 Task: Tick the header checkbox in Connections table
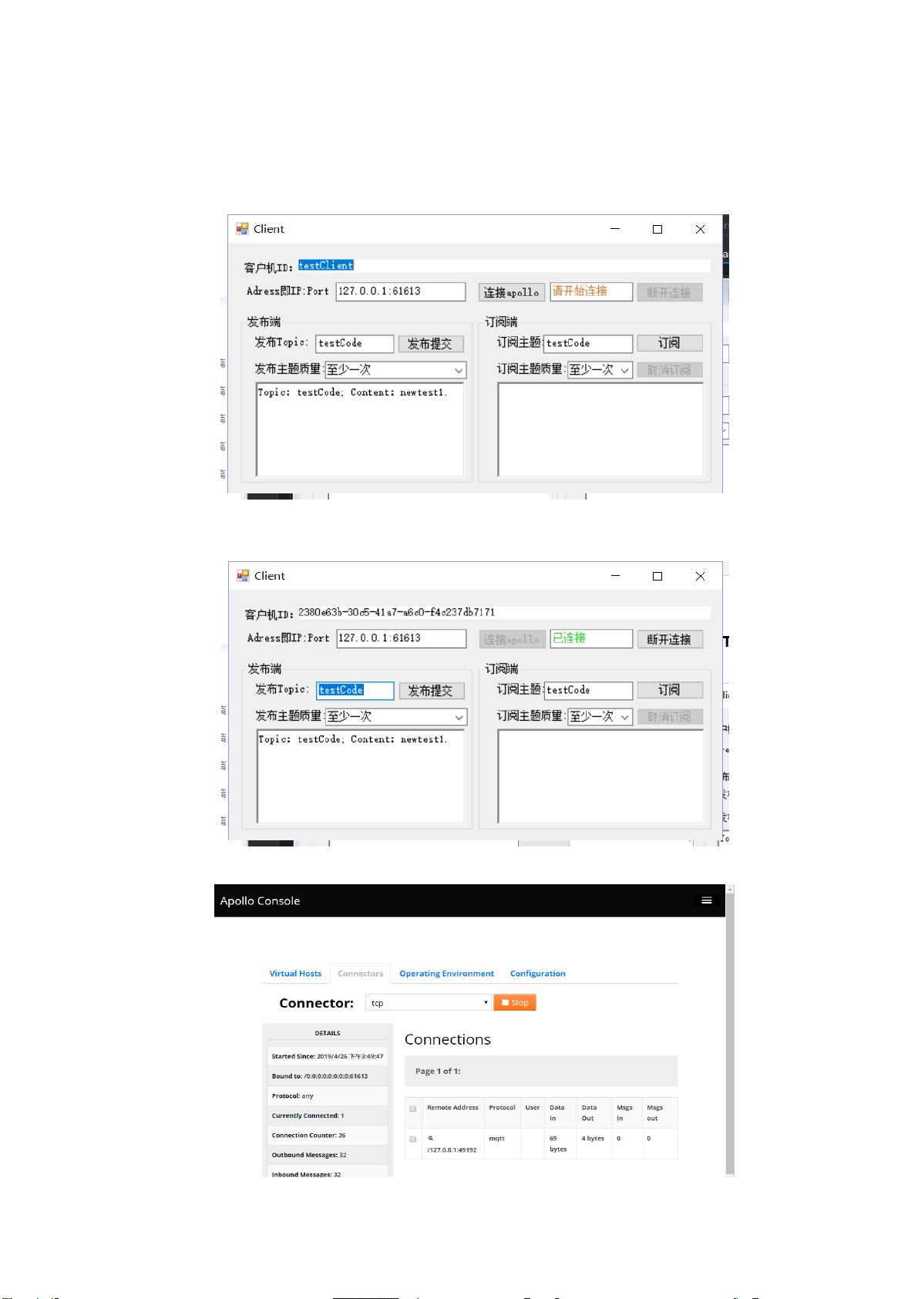coord(412,1109)
